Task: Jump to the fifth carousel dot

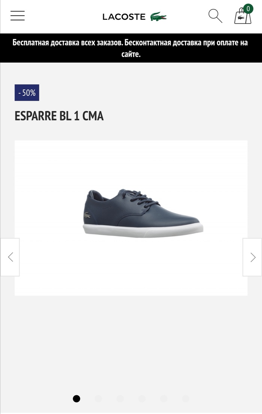Action: point(164,398)
